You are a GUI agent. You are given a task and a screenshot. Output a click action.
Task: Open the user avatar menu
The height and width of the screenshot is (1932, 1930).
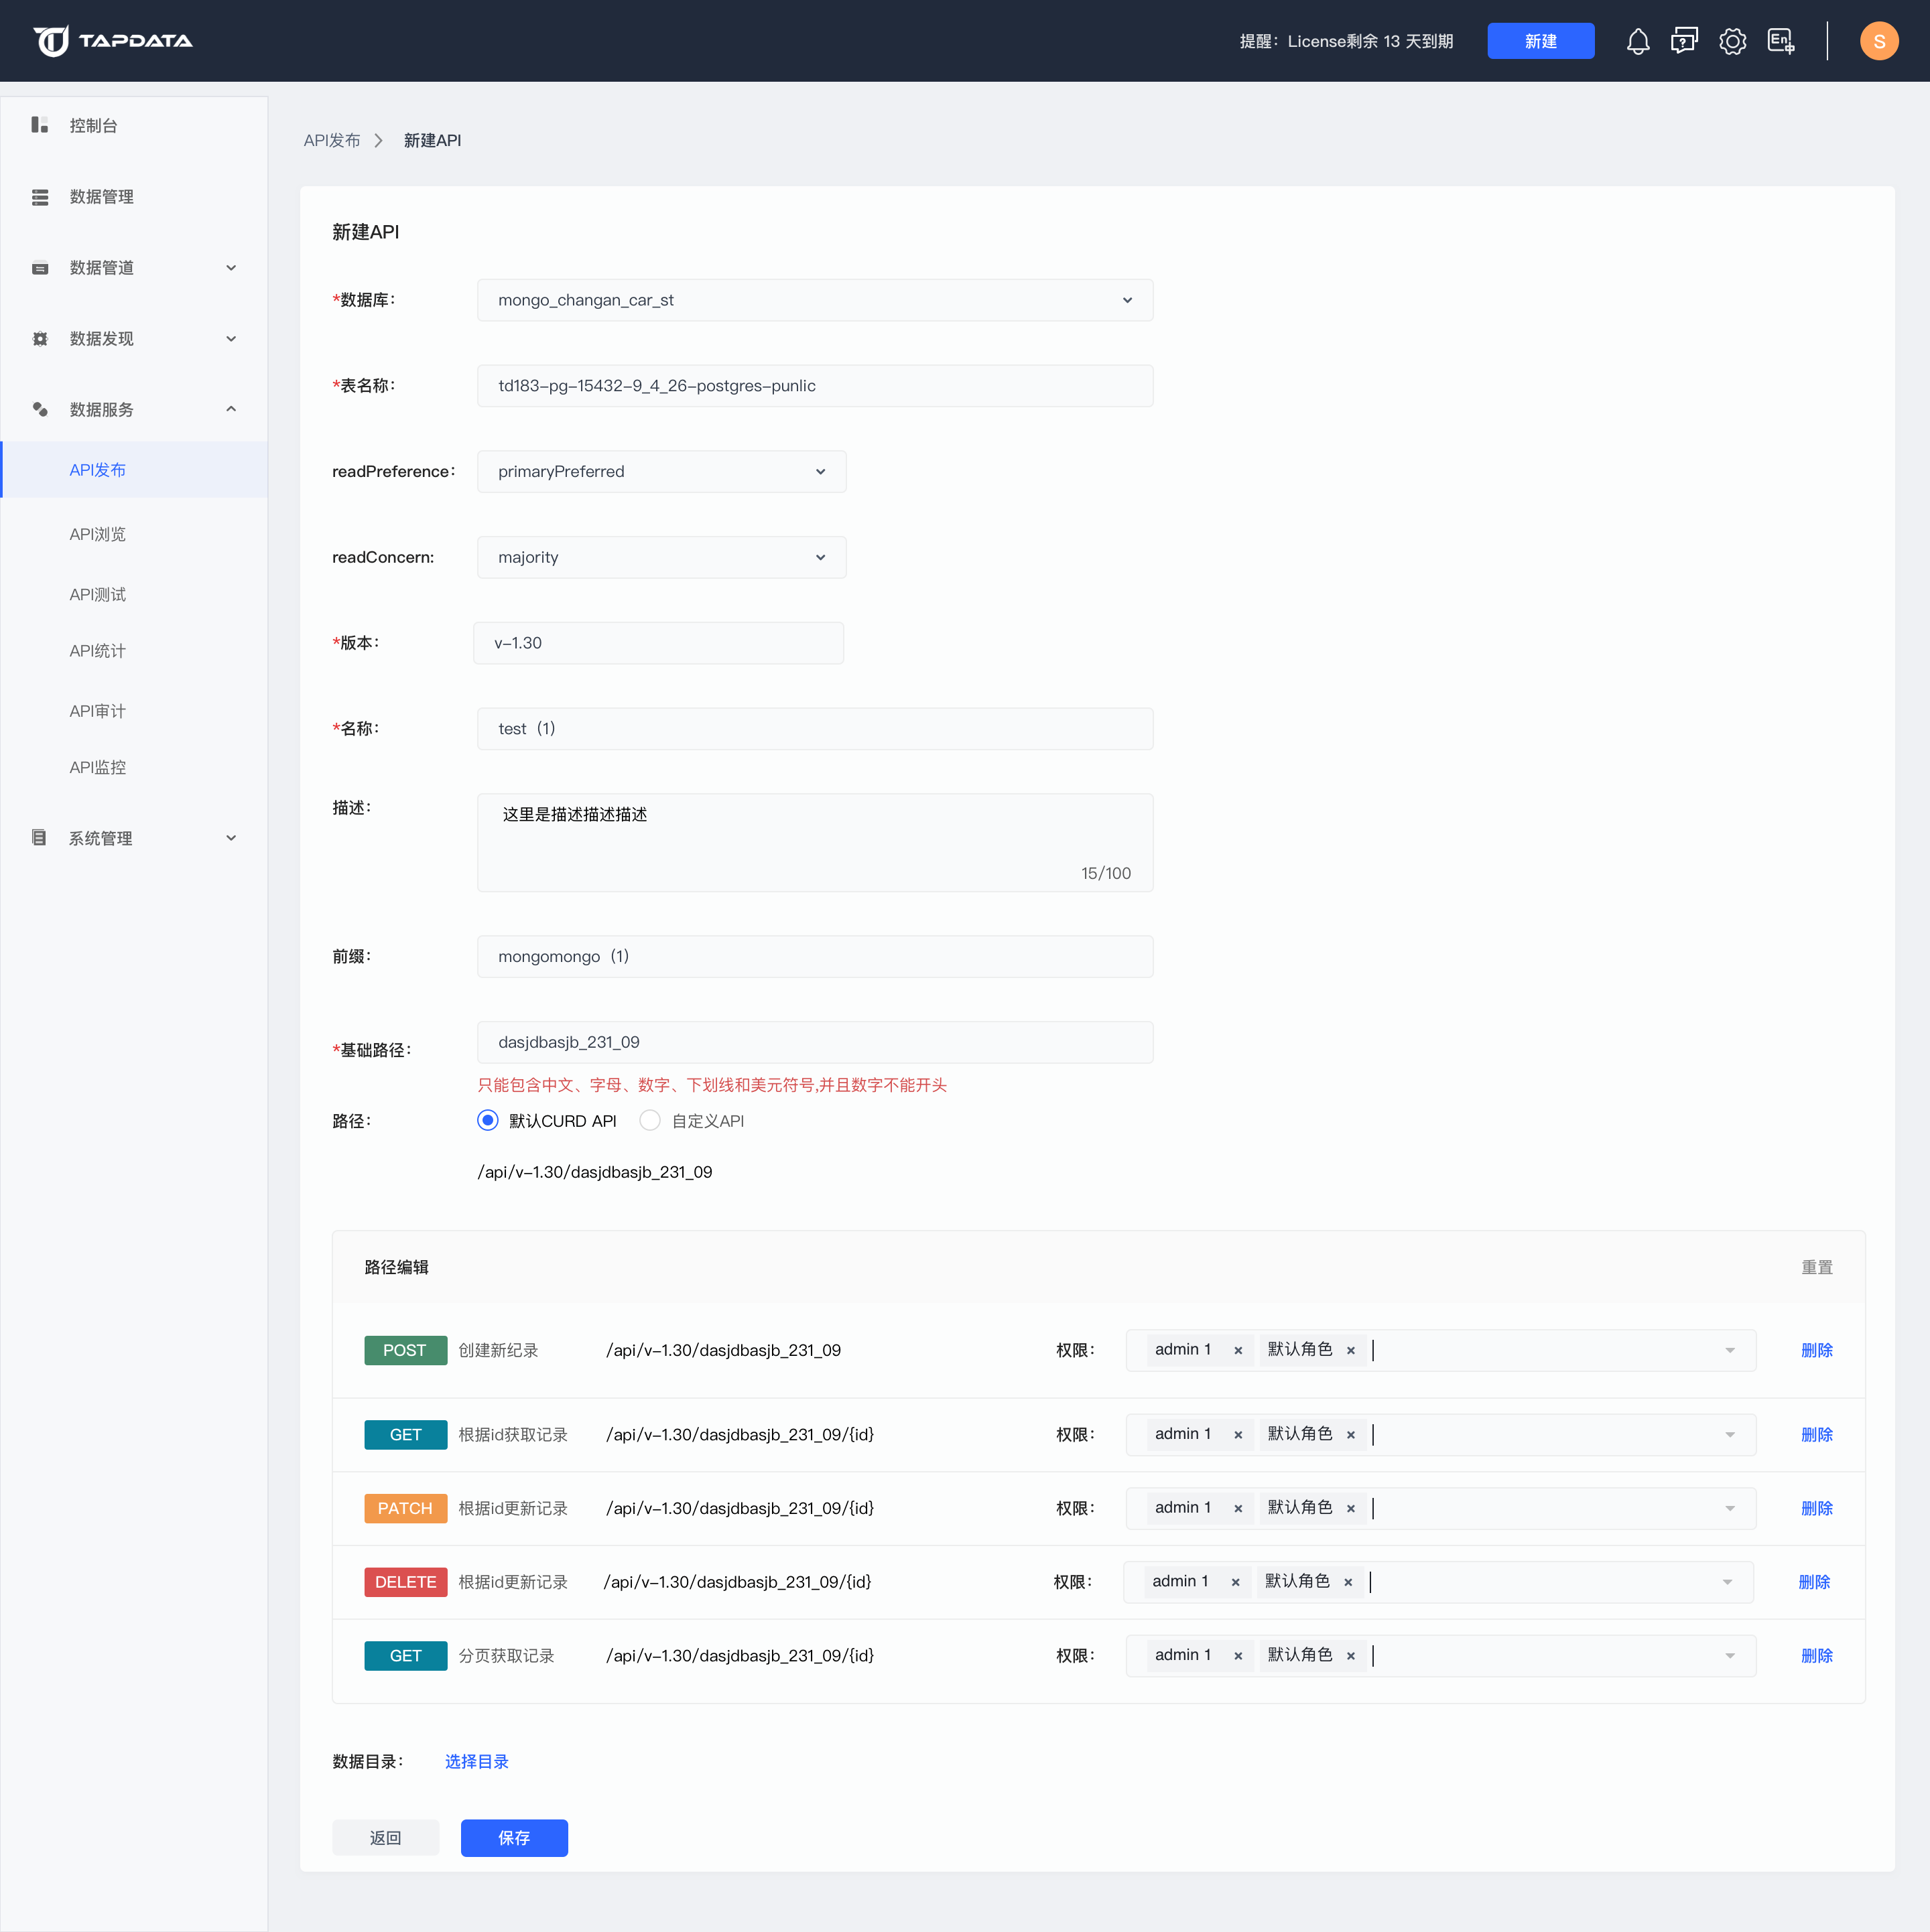(1879, 41)
